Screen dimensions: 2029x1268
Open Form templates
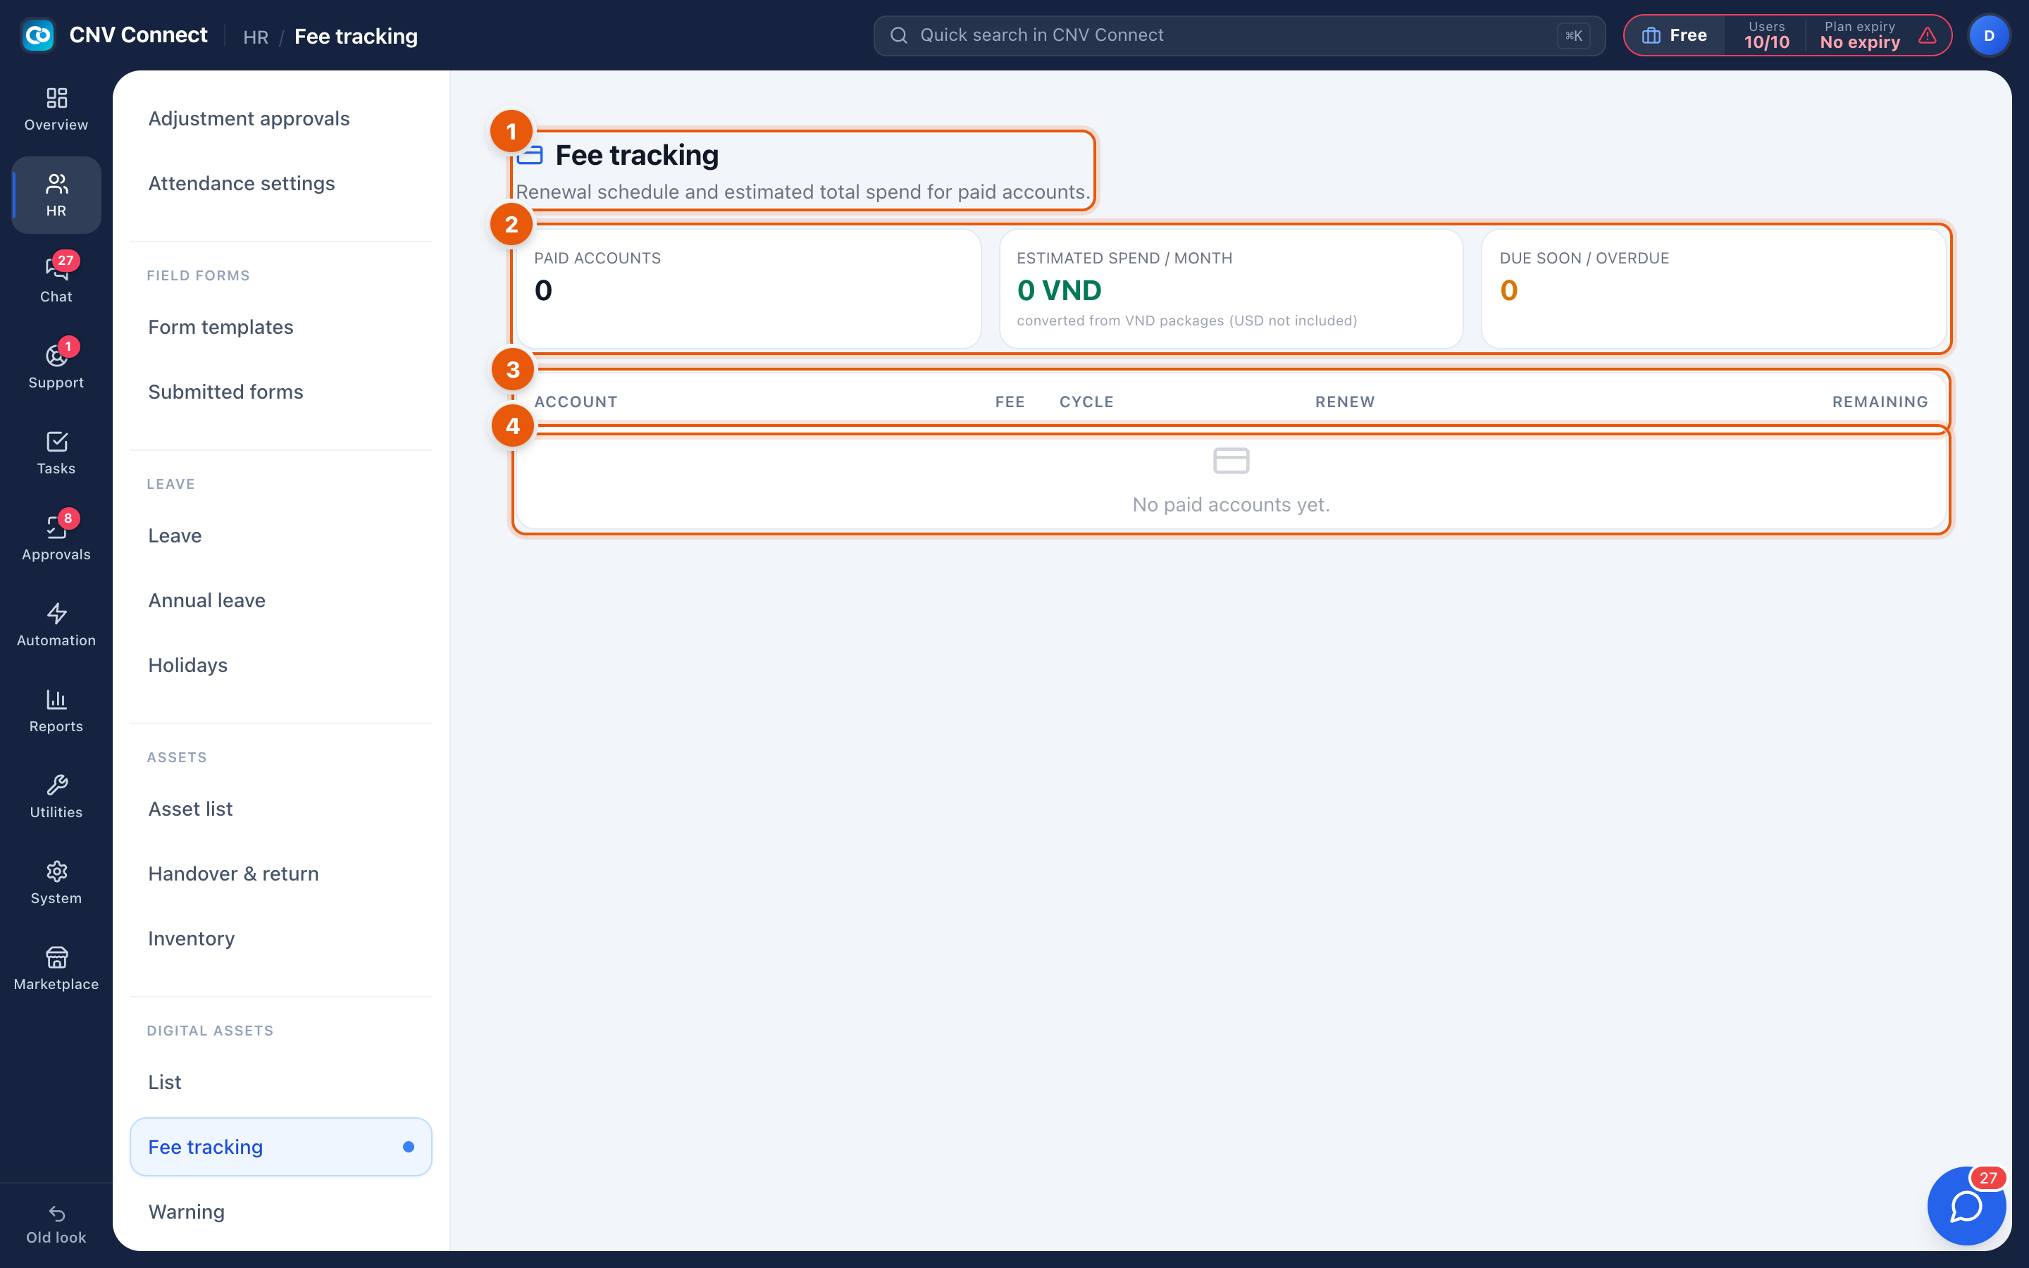(x=281, y=327)
